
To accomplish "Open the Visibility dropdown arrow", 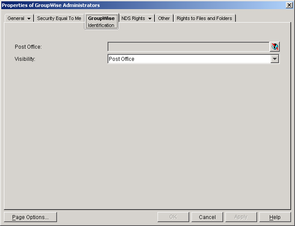I will pos(275,59).
